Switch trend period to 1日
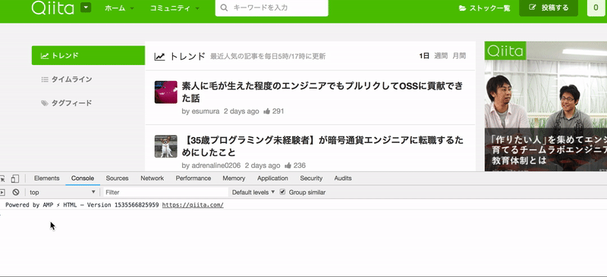Screen dimensions: 607x277 click(x=424, y=56)
